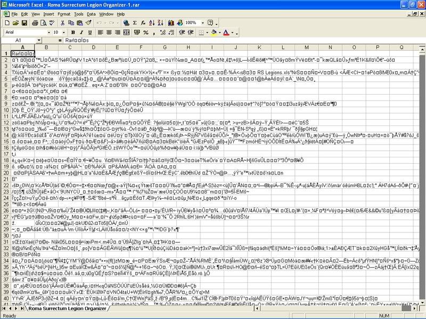Select column D header
The width and height of the screenshot is (426, 319).
(79, 47)
